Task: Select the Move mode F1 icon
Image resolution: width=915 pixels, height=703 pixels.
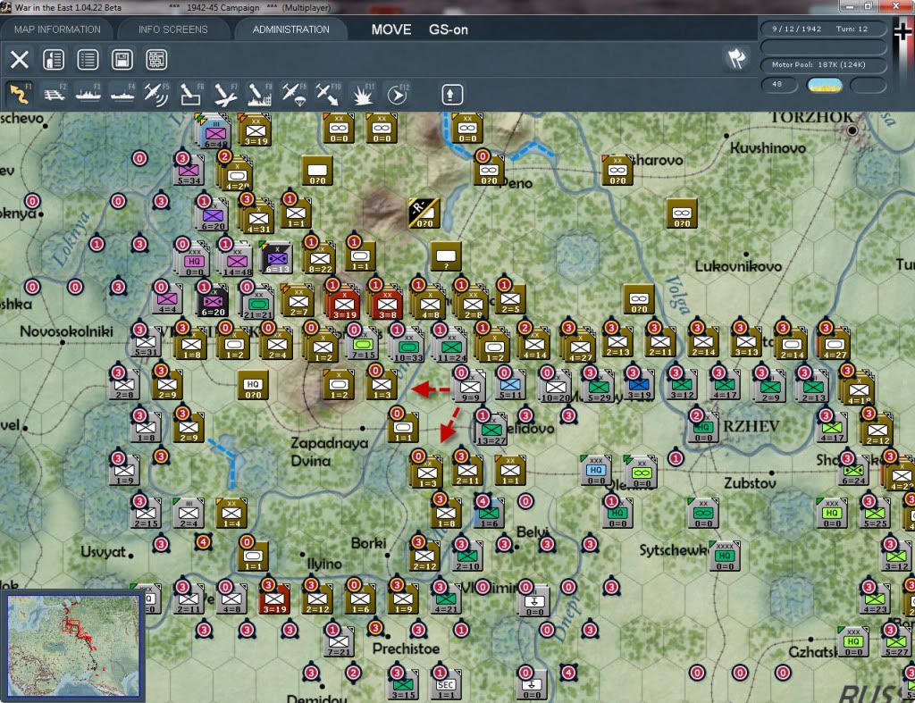Action: click(20, 94)
